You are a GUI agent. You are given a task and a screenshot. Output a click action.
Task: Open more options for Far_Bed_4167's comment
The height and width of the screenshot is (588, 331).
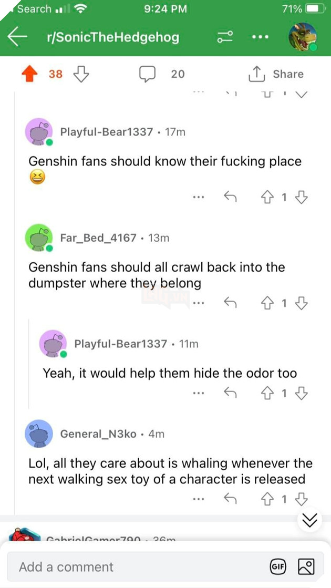[x=198, y=302]
